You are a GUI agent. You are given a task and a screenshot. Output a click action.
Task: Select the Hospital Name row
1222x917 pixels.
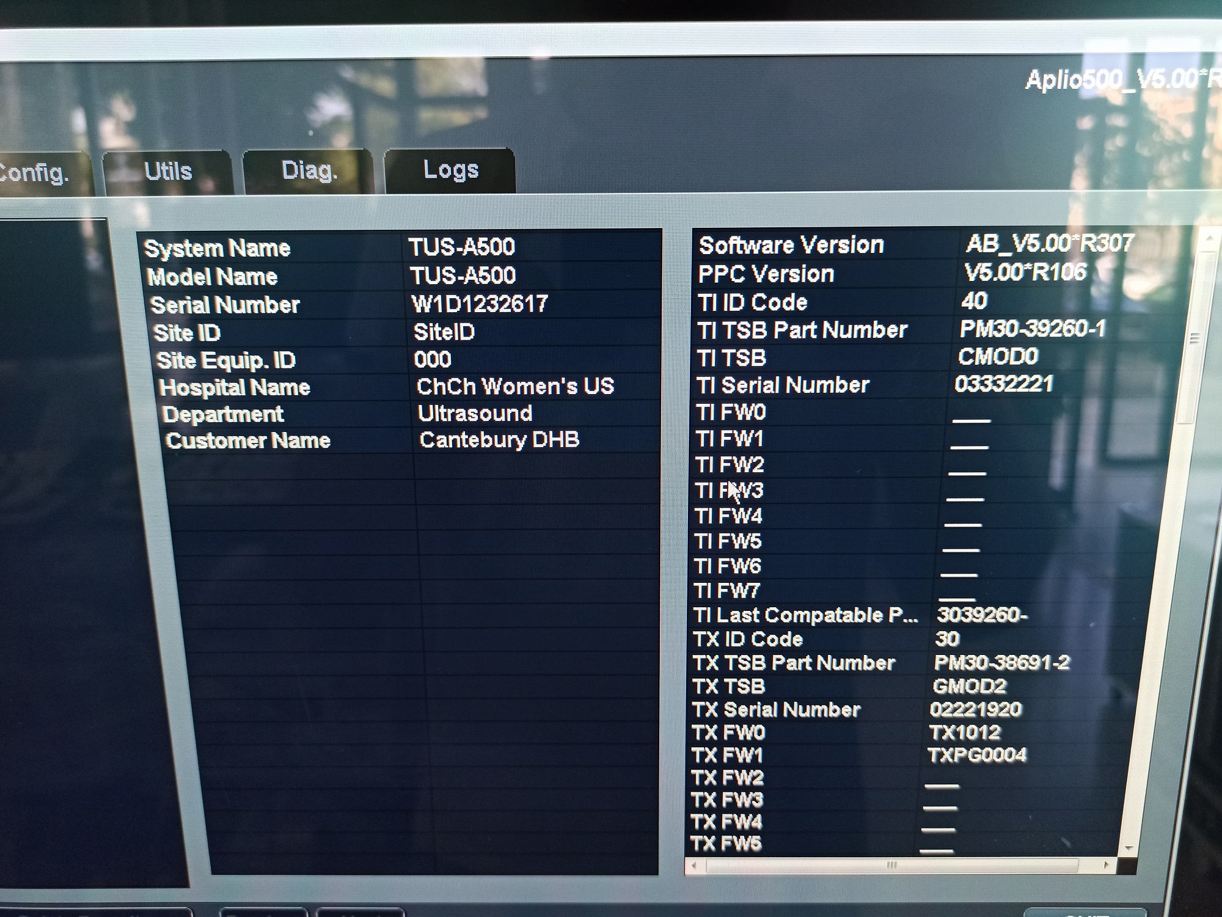click(235, 387)
